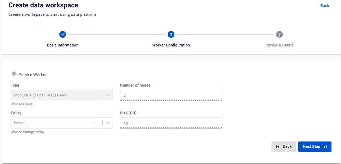Click the step 2 circle indicator
The image size is (341, 164).
click(x=171, y=34)
